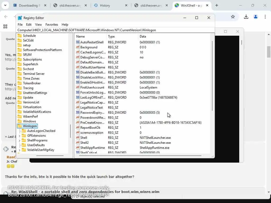Select the Time Zones key
This screenshot has height=203, width=271.
coord(31,78)
